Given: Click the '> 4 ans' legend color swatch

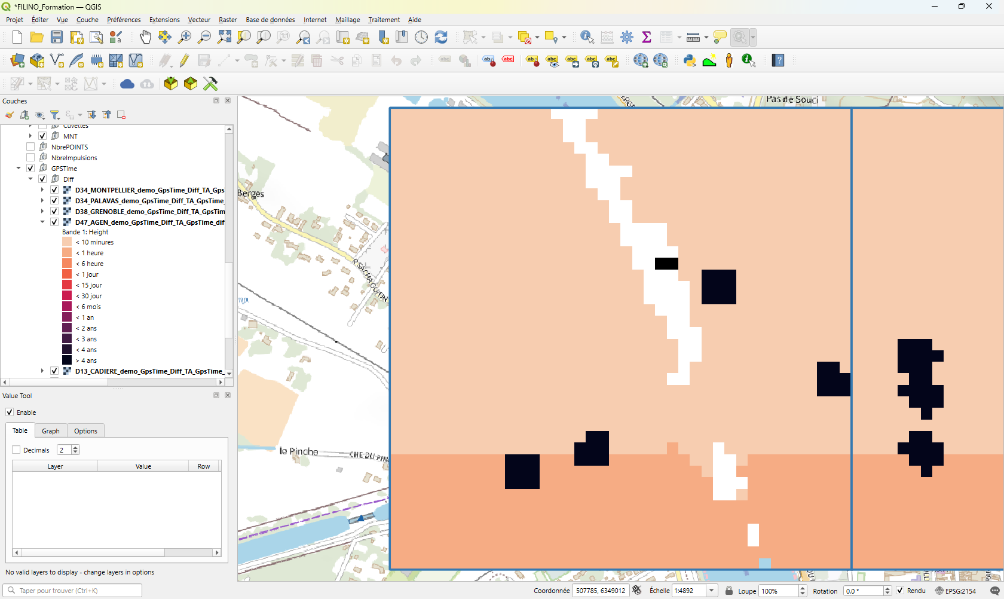Looking at the screenshot, I should 67,360.
